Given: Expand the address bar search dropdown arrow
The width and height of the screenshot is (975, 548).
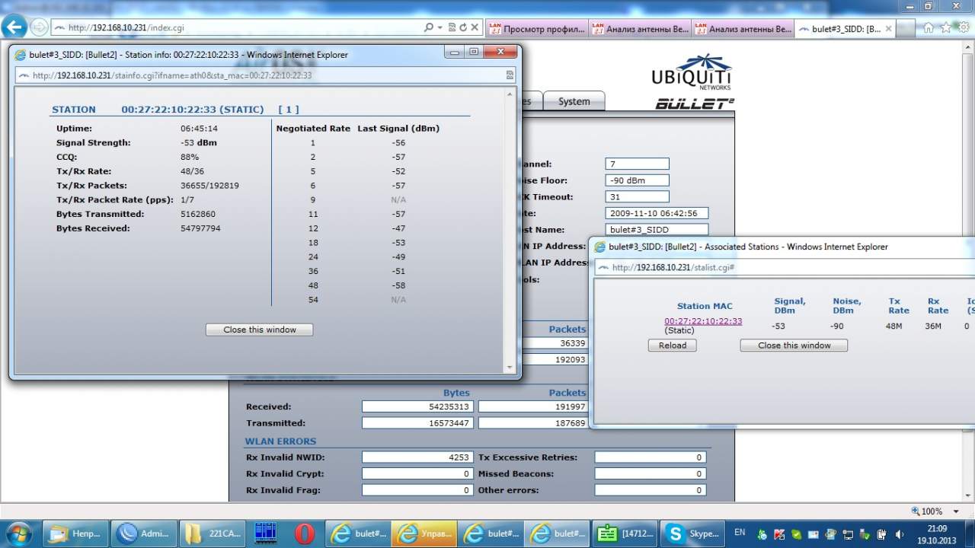Looking at the screenshot, I should [440, 27].
